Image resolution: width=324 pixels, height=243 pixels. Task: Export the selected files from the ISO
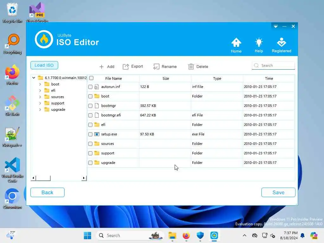coord(133,66)
